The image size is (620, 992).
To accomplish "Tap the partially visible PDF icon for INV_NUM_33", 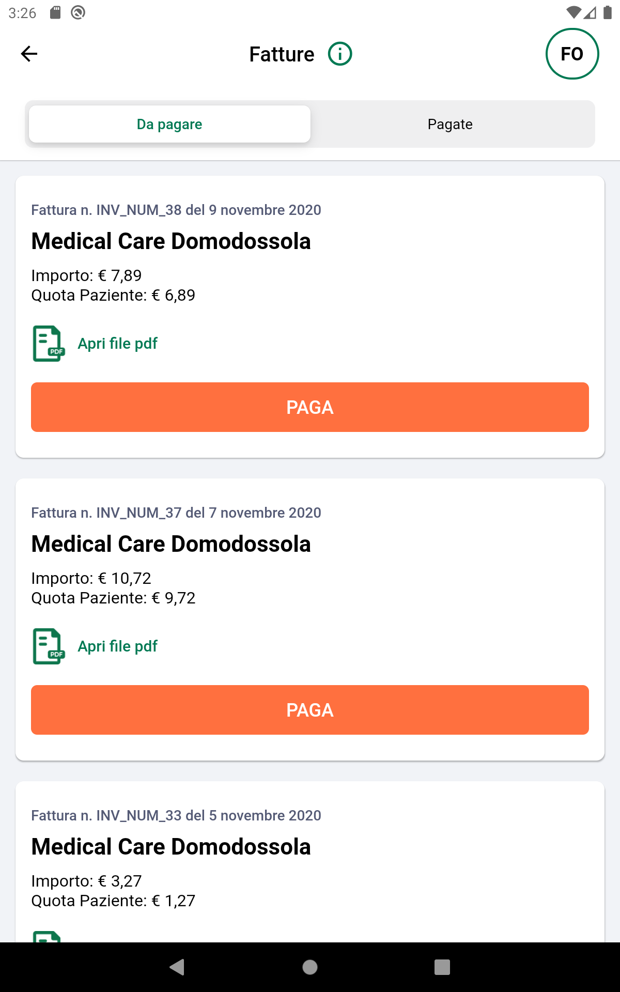I will 48,936.
